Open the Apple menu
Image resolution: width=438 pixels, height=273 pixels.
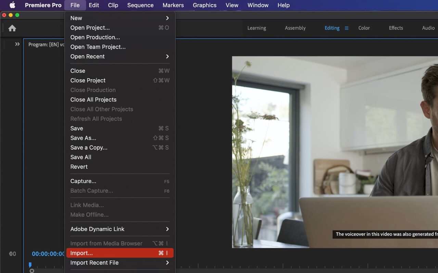(x=12, y=5)
